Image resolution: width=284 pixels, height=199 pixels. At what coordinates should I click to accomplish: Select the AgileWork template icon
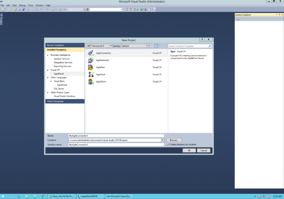point(91,81)
